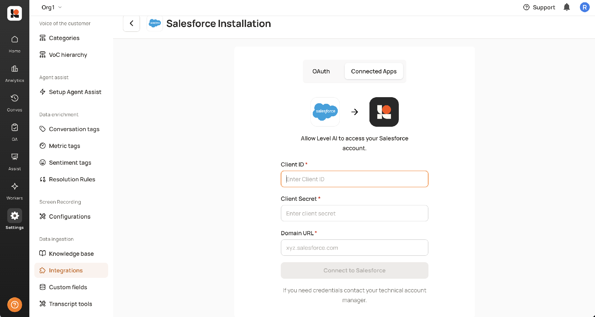
Task: Go back with the chevron arrow button
Action: click(x=131, y=23)
